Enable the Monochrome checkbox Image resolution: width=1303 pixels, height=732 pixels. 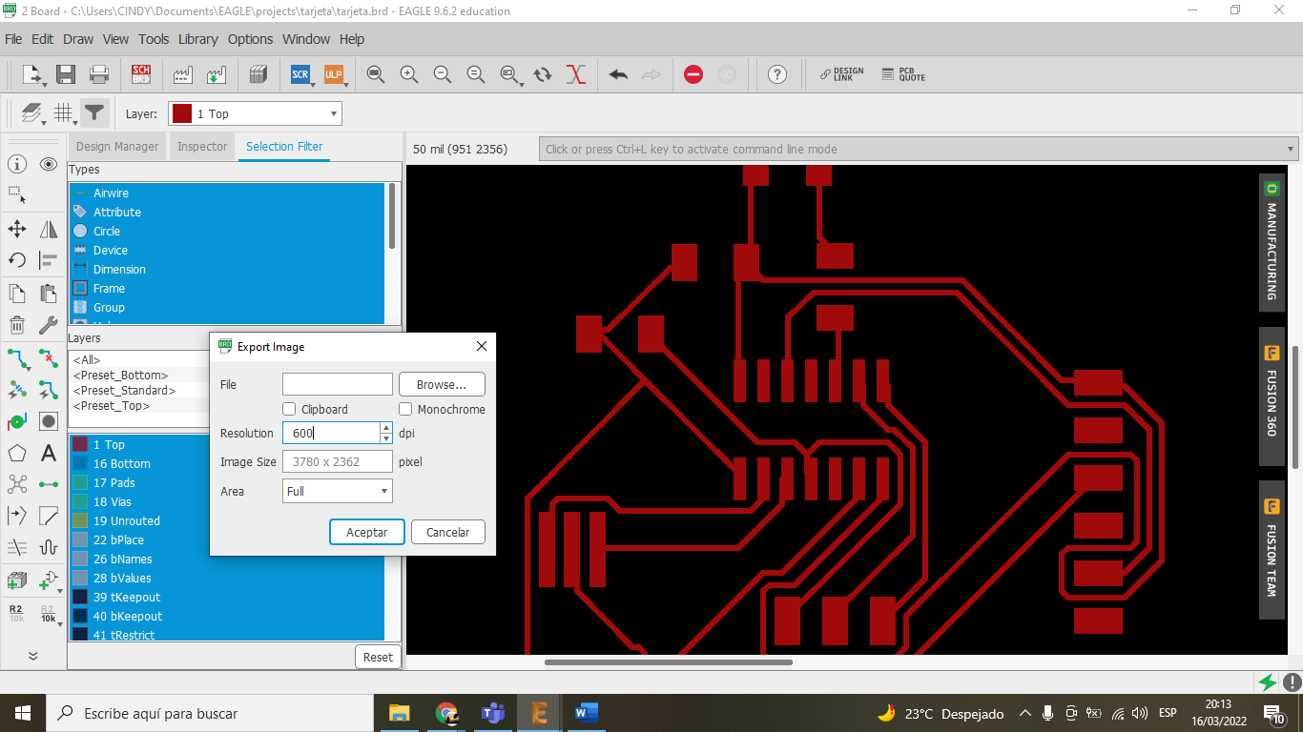[x=405, y=409]
